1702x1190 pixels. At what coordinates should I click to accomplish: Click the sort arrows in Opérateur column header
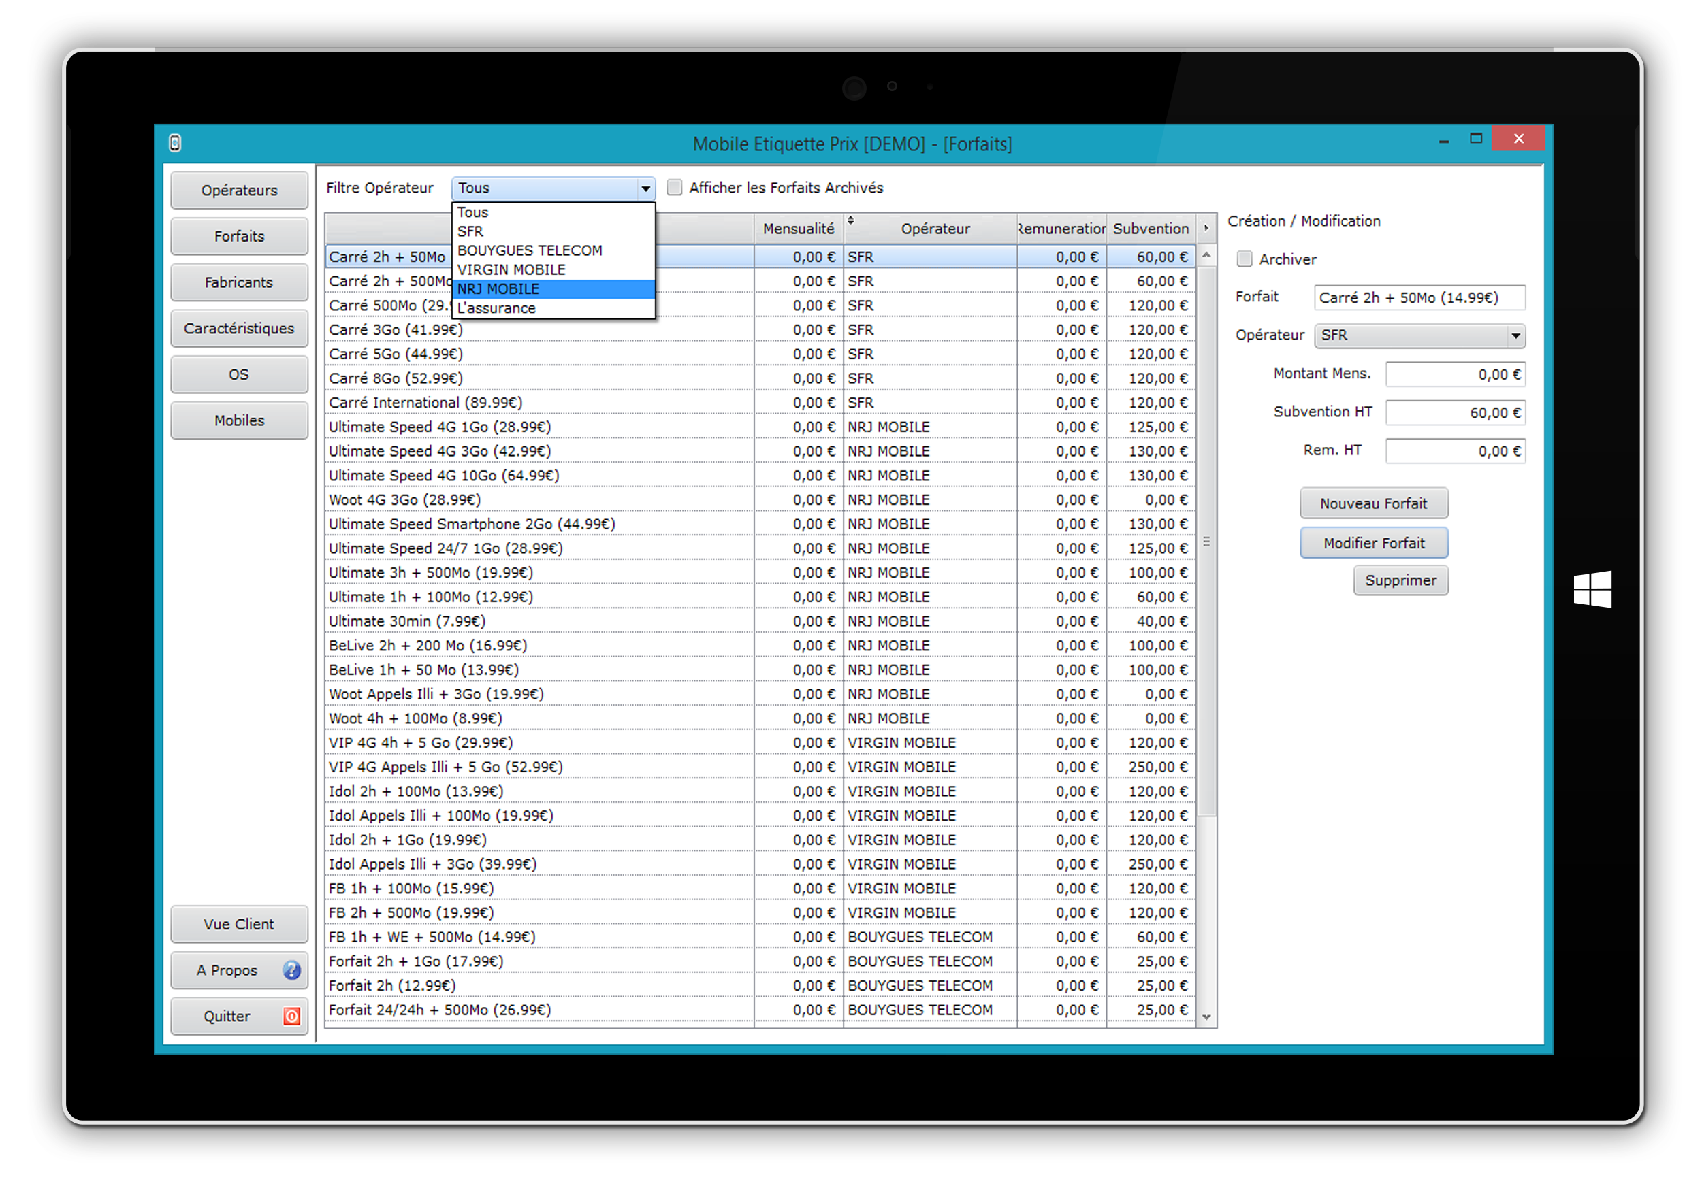click(x=851, y=220)
